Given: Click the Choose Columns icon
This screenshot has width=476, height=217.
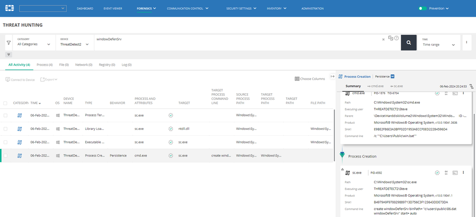Looking at the screenshot, I should pos(297,79).
